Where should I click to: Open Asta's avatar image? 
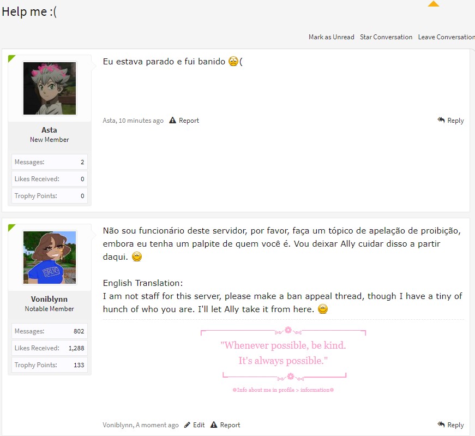(50, 88)
